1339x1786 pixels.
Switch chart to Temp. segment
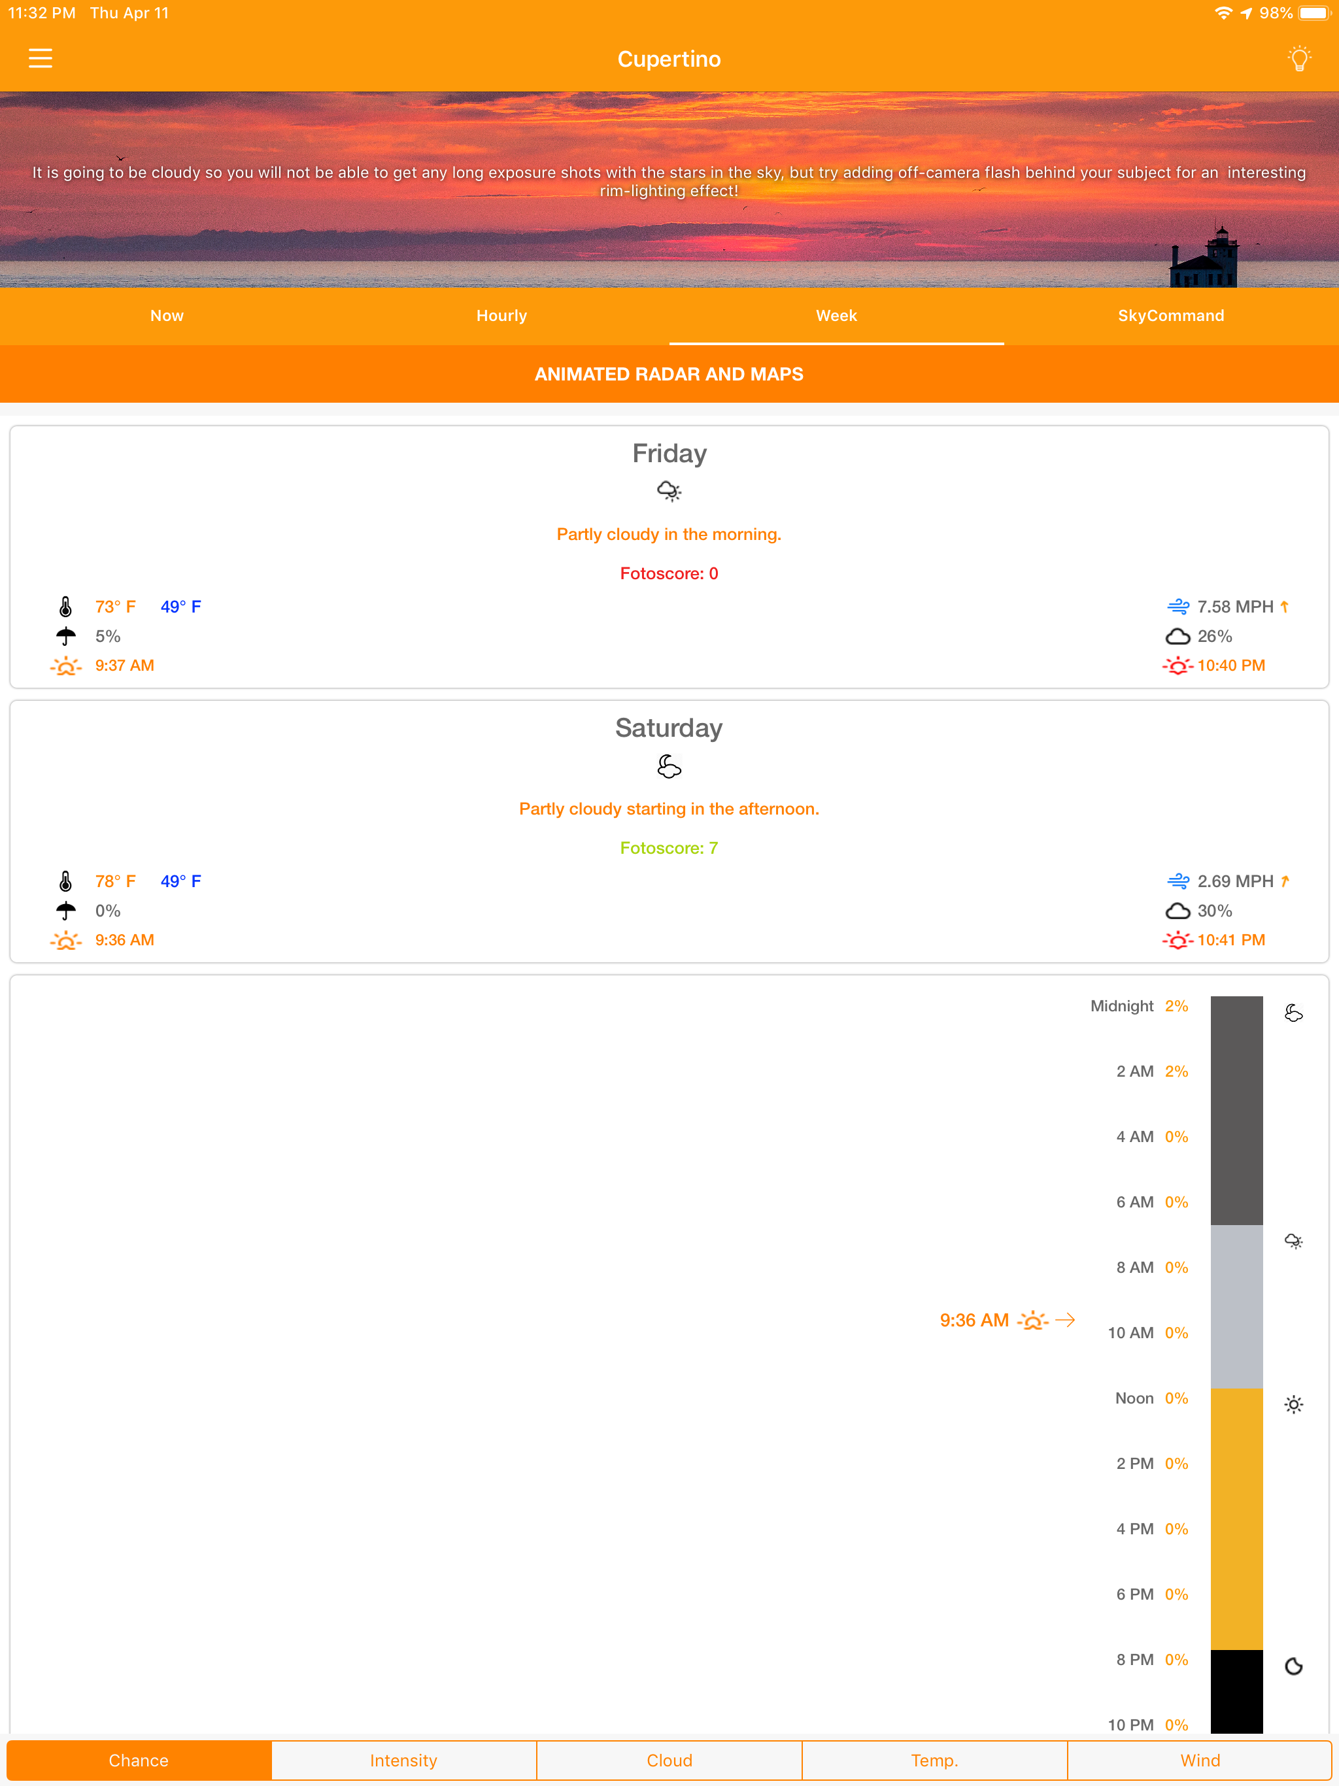934,1760
